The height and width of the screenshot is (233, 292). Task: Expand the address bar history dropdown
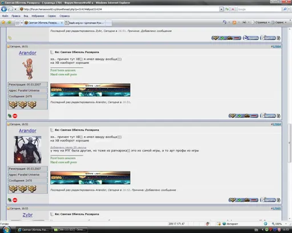(x=221, y=9)
